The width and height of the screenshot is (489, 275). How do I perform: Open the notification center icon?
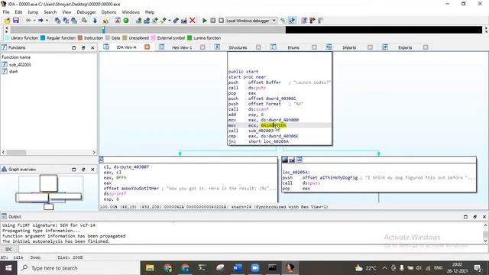click(x=478, y=268)
